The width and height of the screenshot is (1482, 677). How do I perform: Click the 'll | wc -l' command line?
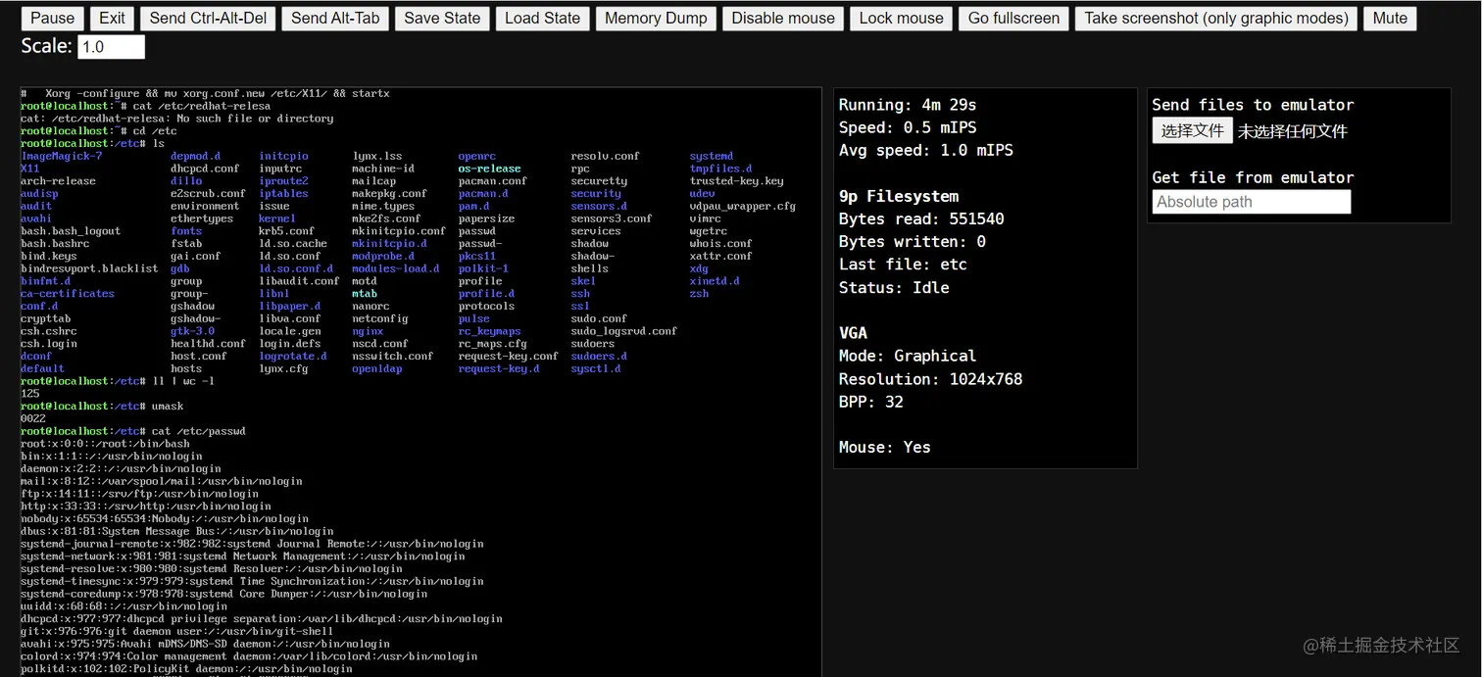point(118,381)
